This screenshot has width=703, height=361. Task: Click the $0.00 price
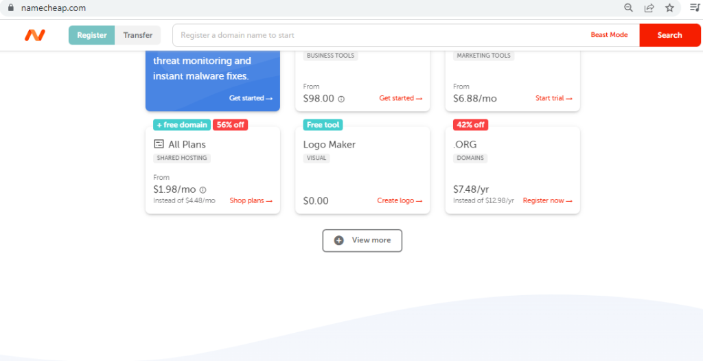point(316,201)
